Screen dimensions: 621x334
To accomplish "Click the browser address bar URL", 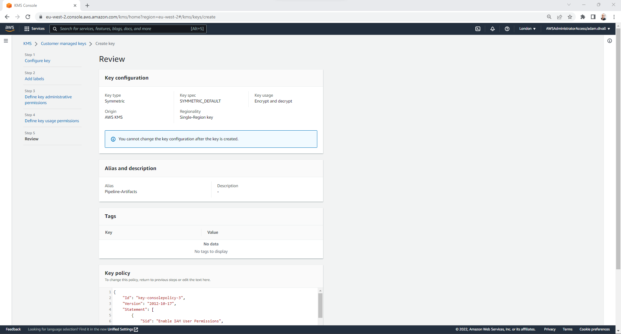I will point(131,17).
